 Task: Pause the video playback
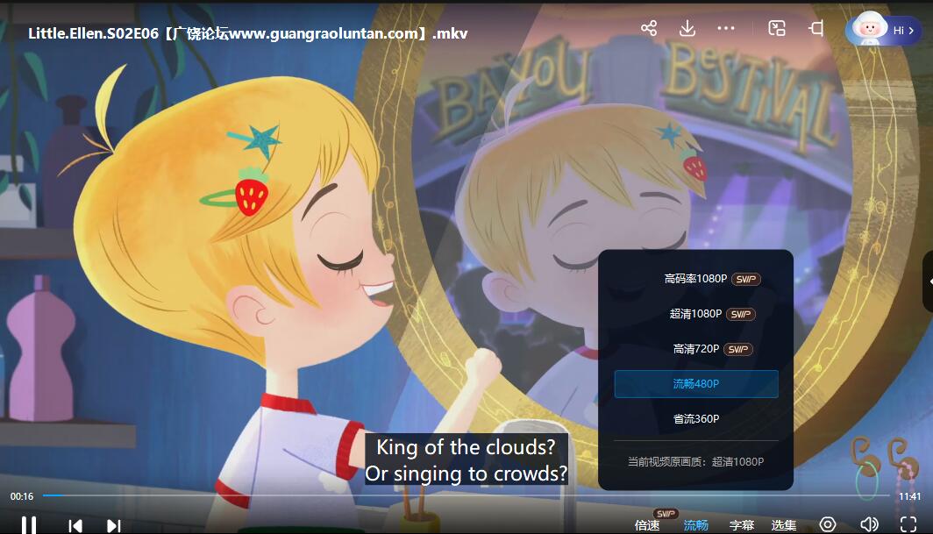pyautogui.click(x=29, y=525)
